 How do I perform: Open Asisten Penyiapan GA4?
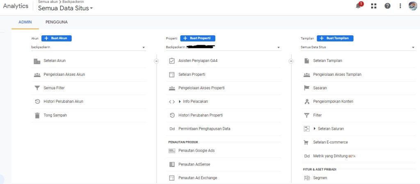pyautogui.click(x=198, y=61)
